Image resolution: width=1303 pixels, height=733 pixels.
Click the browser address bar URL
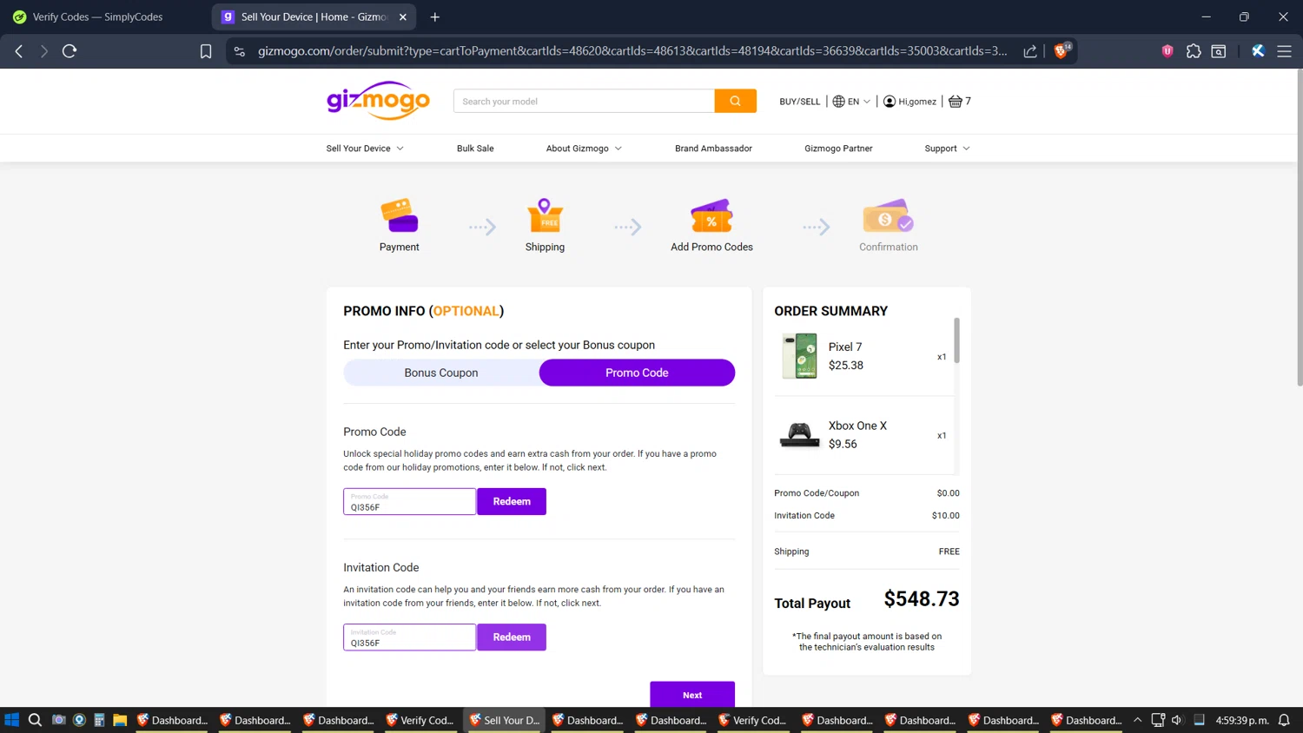(x=632, y=51)
